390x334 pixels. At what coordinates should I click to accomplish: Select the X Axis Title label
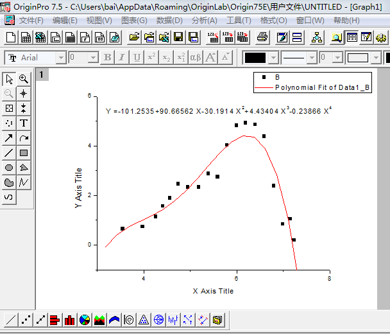tap(213, 291)
